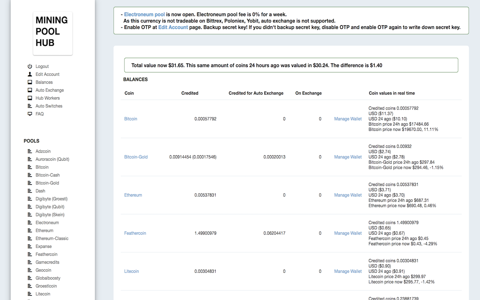This screenshot has width=480, height=300.
Task: Click the credited value '0.00914454 (0.00017546)'
Action: 193,157
